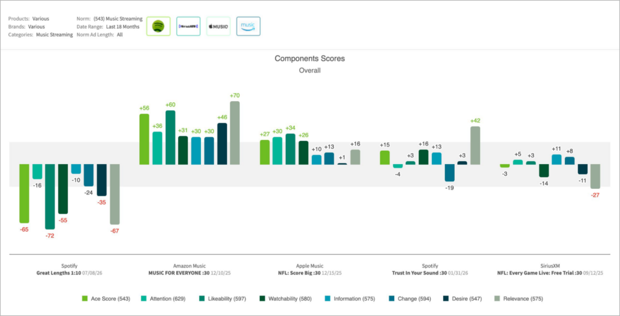
Task: Click the 'Music Streaming' Categories value
Action: (54, 35)
